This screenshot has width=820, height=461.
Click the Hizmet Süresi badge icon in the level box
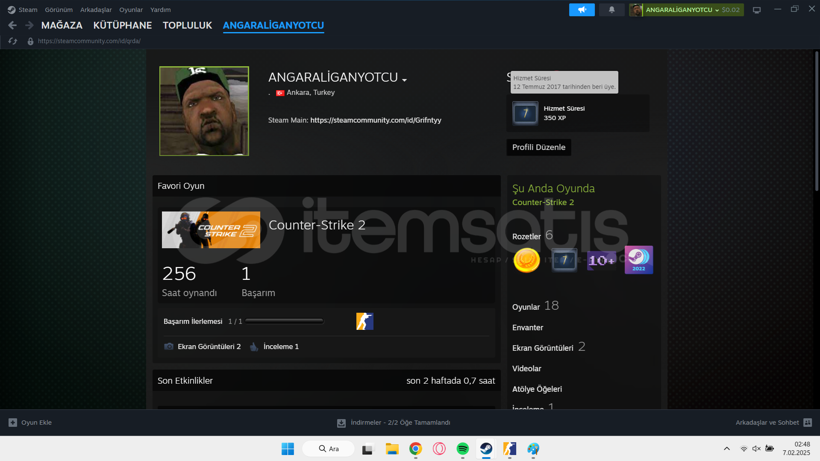[x=525, y=113]
